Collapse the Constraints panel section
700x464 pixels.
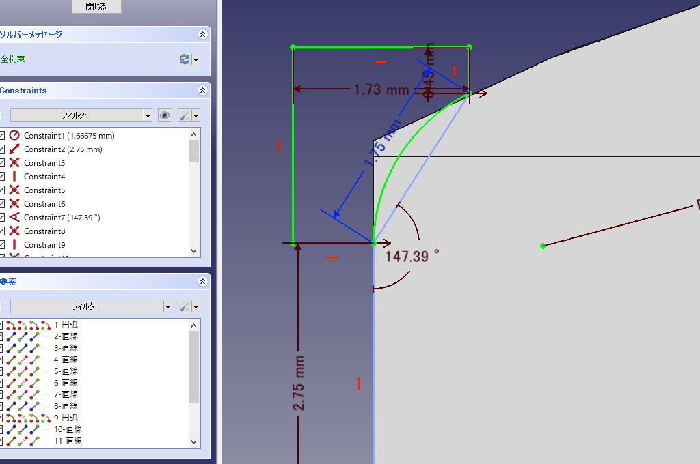pos(202,91)
